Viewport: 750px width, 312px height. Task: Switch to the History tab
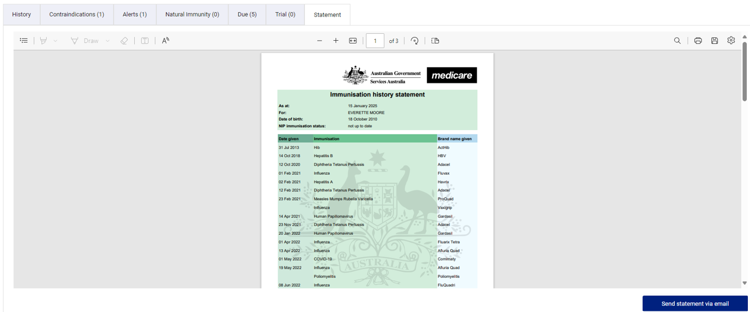click(x=21, y=14)
